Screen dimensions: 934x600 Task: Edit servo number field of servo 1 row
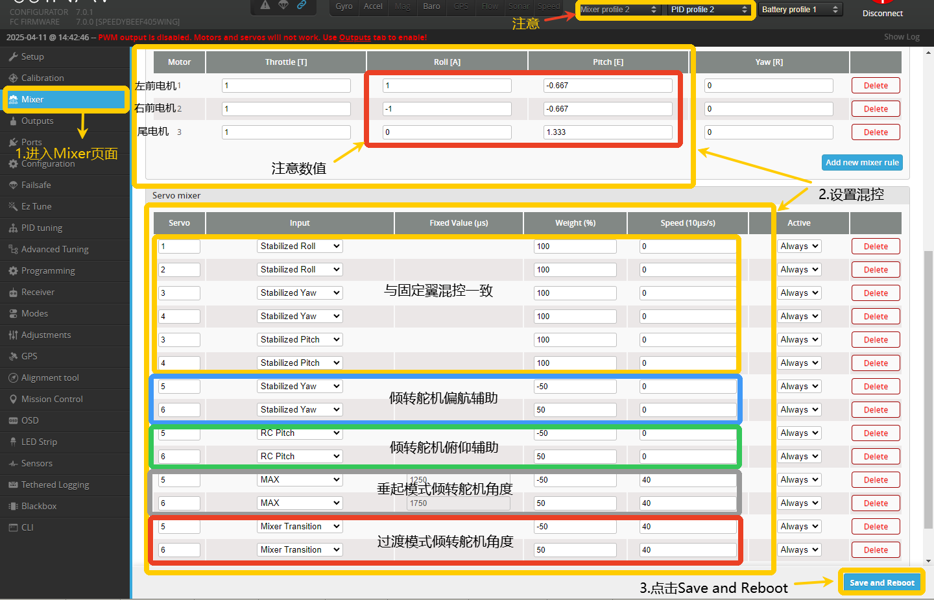(x=179, y=246)
